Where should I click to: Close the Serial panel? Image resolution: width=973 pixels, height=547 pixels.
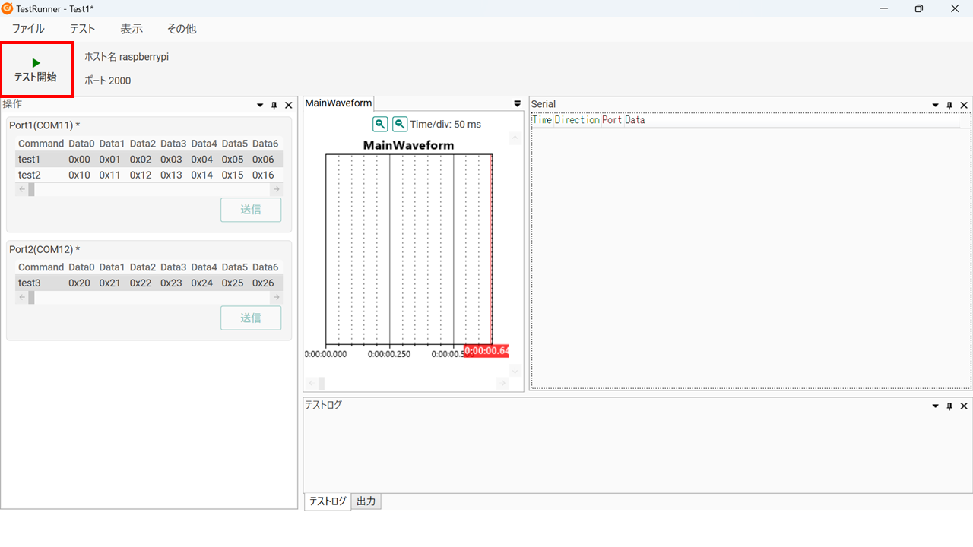tap(964, 105)
